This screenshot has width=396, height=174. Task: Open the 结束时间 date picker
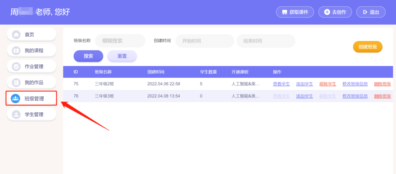pyautogui.click(x=265, y=41)
